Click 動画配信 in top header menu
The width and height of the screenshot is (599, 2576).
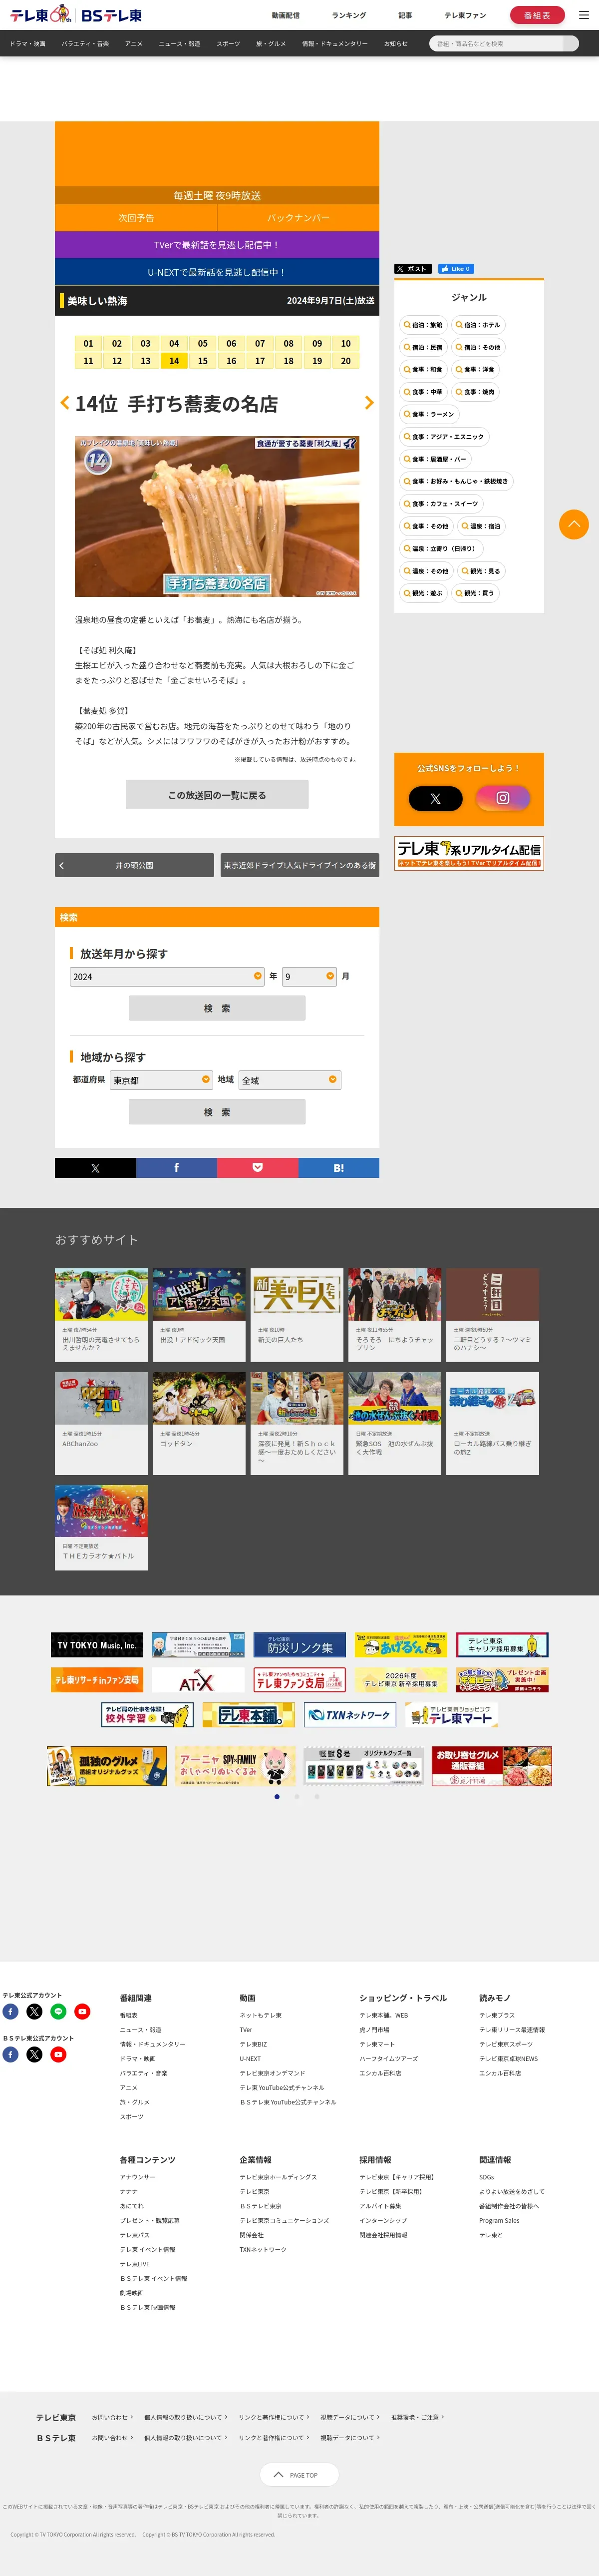pos(286,15)
